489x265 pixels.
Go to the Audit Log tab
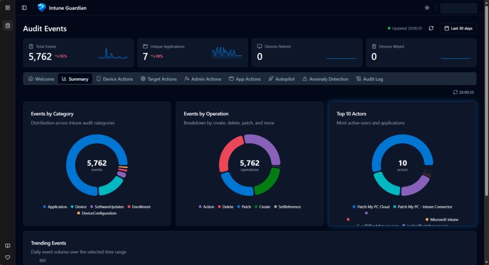pyautogui.click(x=370, y=79)
